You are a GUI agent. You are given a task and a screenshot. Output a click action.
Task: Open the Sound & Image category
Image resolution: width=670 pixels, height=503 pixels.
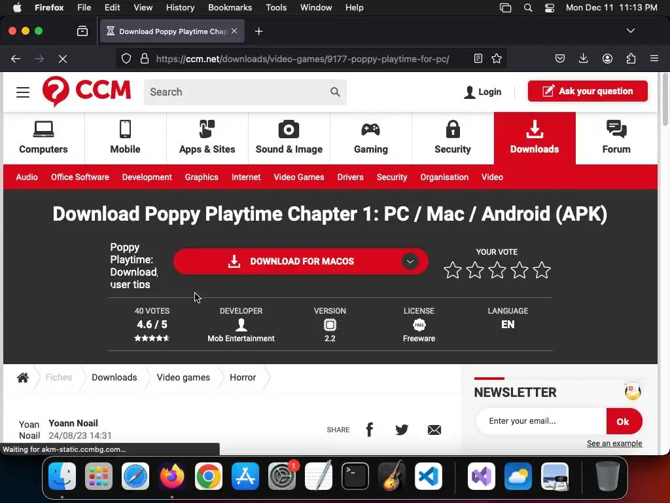[289, 138]
